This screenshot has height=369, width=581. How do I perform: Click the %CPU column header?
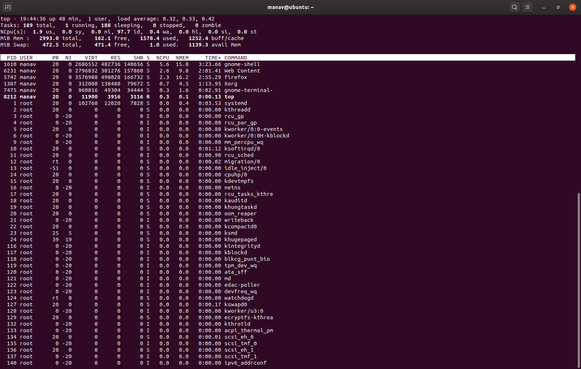(162, 57)
